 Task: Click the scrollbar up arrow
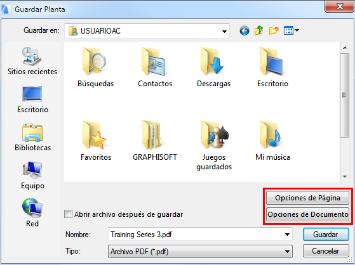coord(345,48)
